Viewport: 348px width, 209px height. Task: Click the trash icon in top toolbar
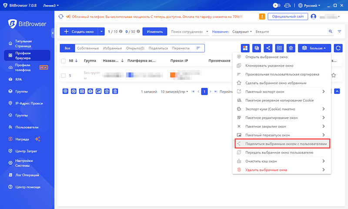pos(291,48)
